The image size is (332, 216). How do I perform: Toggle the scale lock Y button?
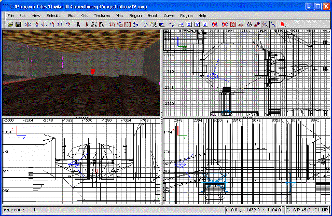coord(197,24)
